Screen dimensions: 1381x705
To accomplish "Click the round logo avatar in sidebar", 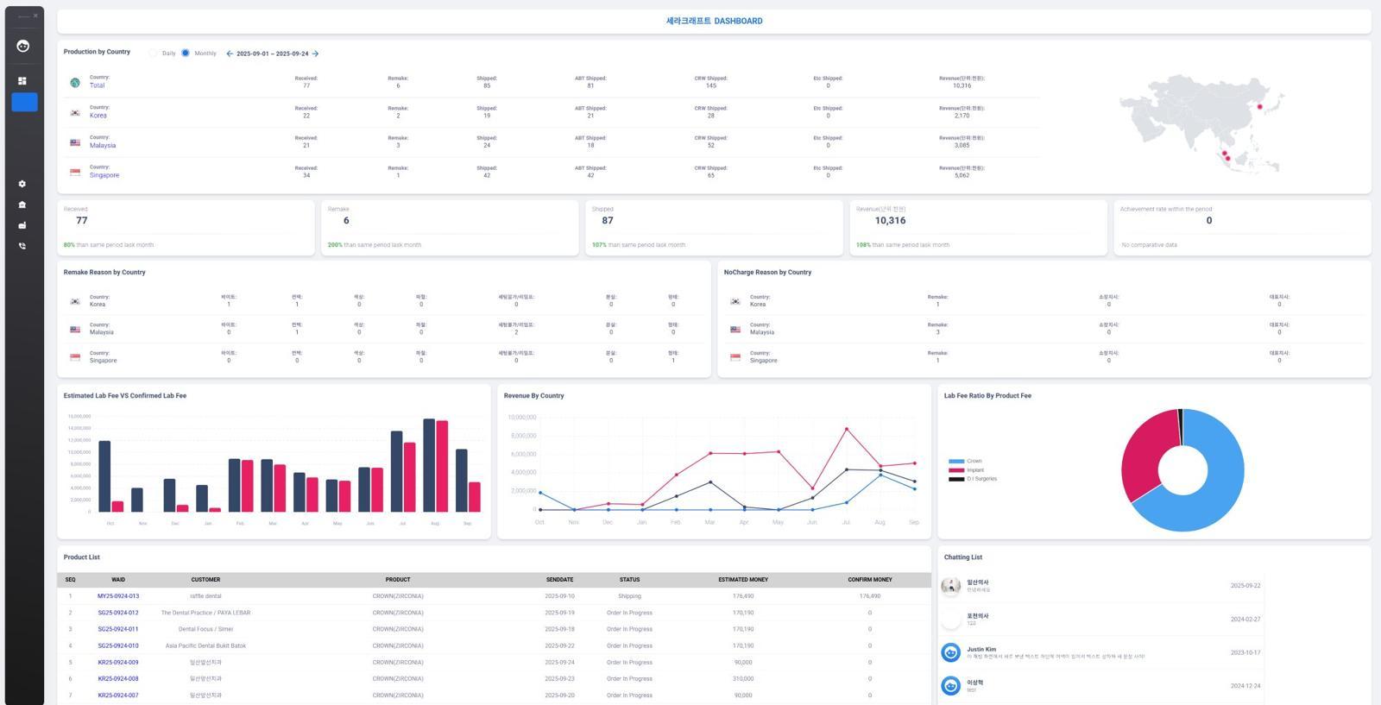I will pos(23,46).
